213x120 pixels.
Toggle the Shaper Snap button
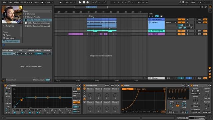coord(163,112)
